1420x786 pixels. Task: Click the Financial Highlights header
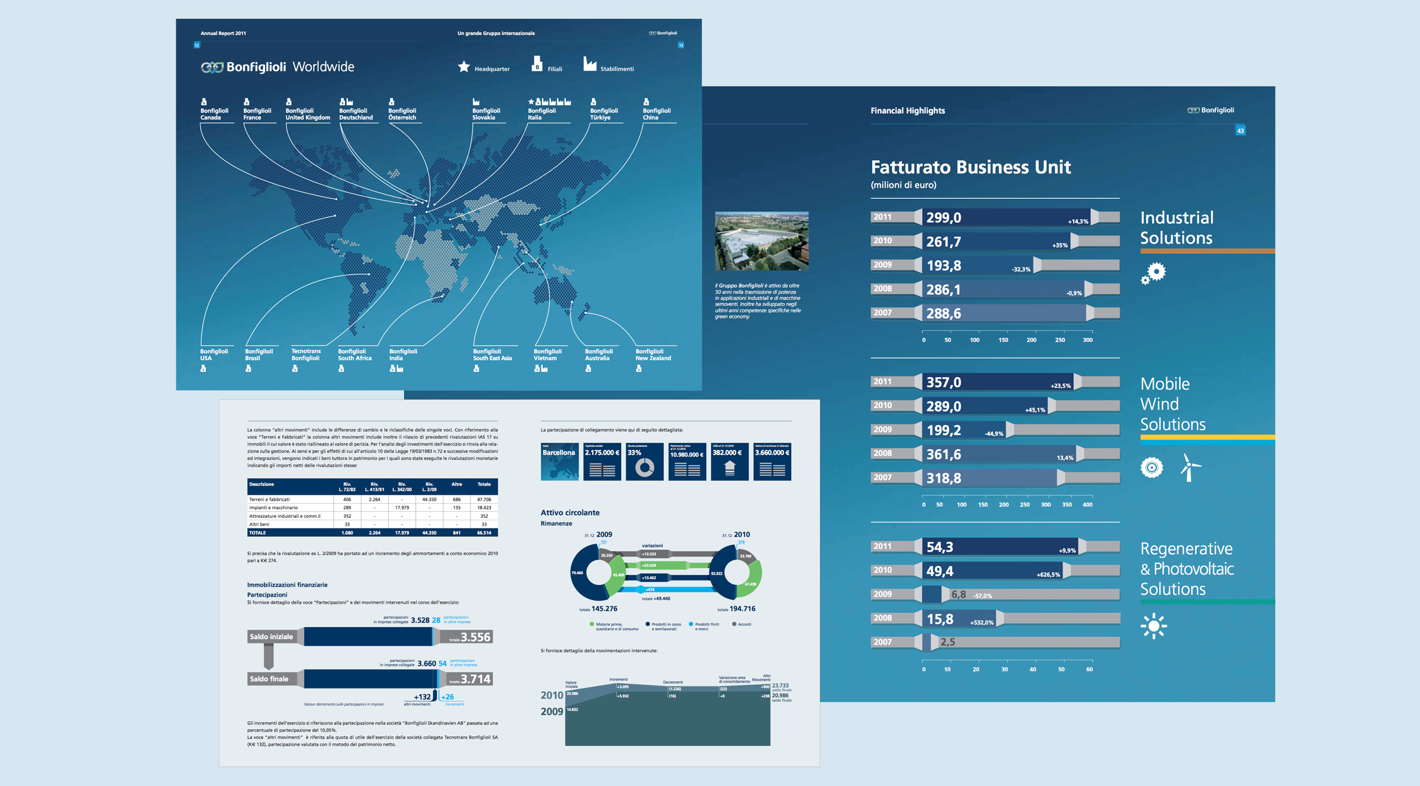(908, 111)
